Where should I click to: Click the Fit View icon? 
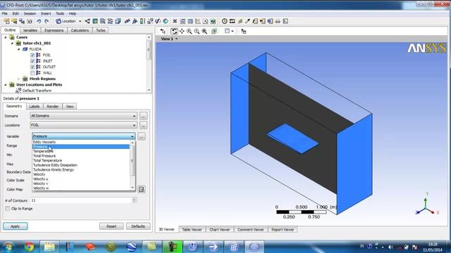(x=204, y=31)
